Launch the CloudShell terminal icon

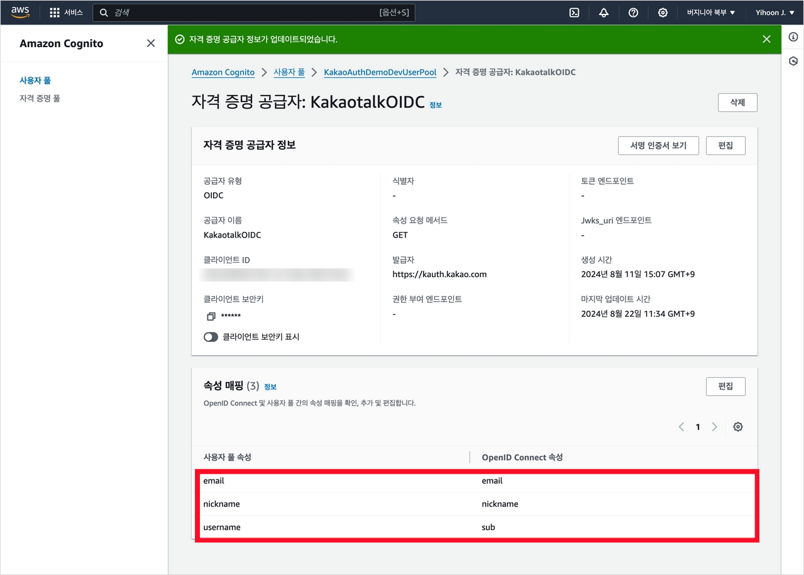[x=574, y=13]
